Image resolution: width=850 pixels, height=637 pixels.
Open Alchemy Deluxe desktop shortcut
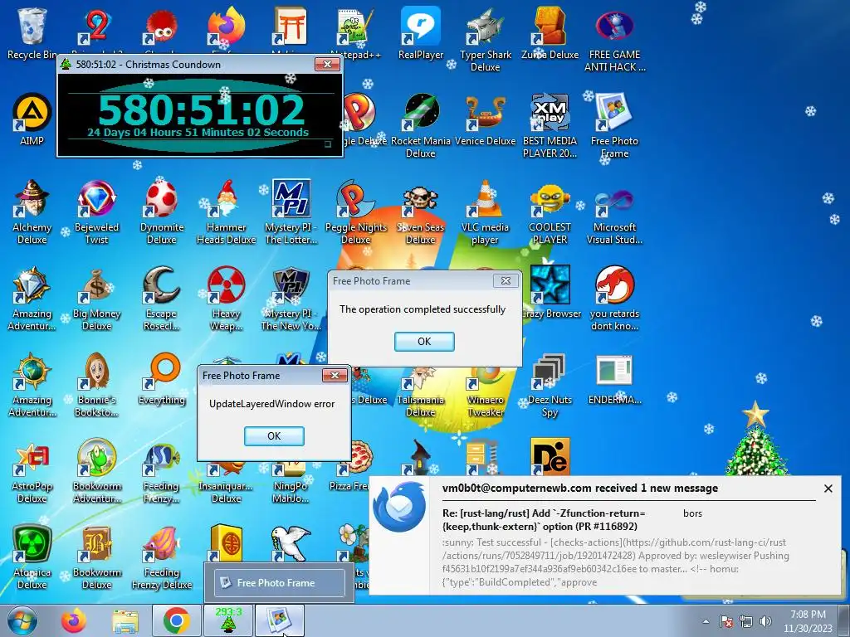[32, 212]
